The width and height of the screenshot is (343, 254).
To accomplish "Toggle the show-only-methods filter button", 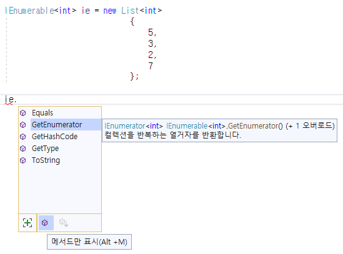I will 46,223.
